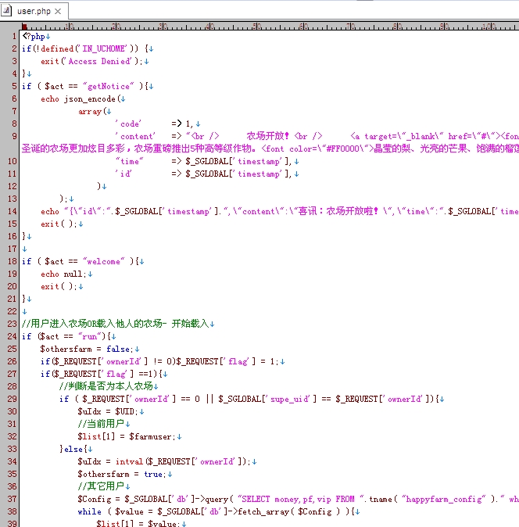Click line number 39 in the gutter

pyautogui.click(x=12, y=523)
